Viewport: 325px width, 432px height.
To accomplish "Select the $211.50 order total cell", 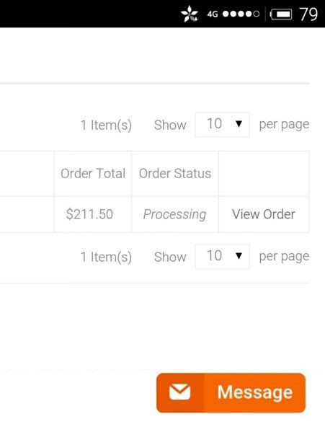I will [93, 214].
